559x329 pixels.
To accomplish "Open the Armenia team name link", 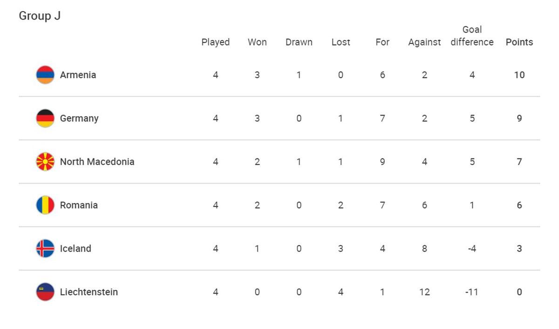I will coord(78,75).
